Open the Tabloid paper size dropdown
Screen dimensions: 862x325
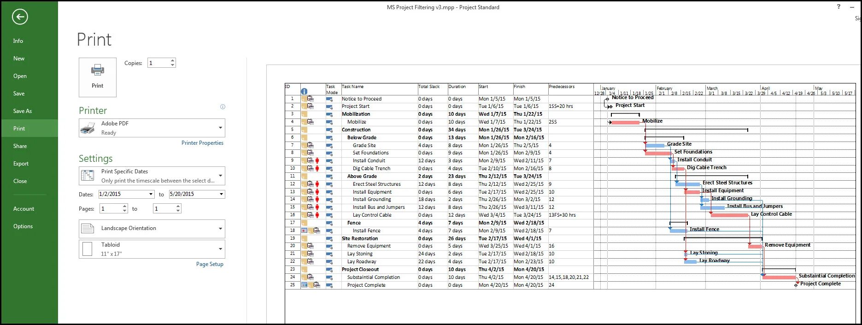[220, 249]
